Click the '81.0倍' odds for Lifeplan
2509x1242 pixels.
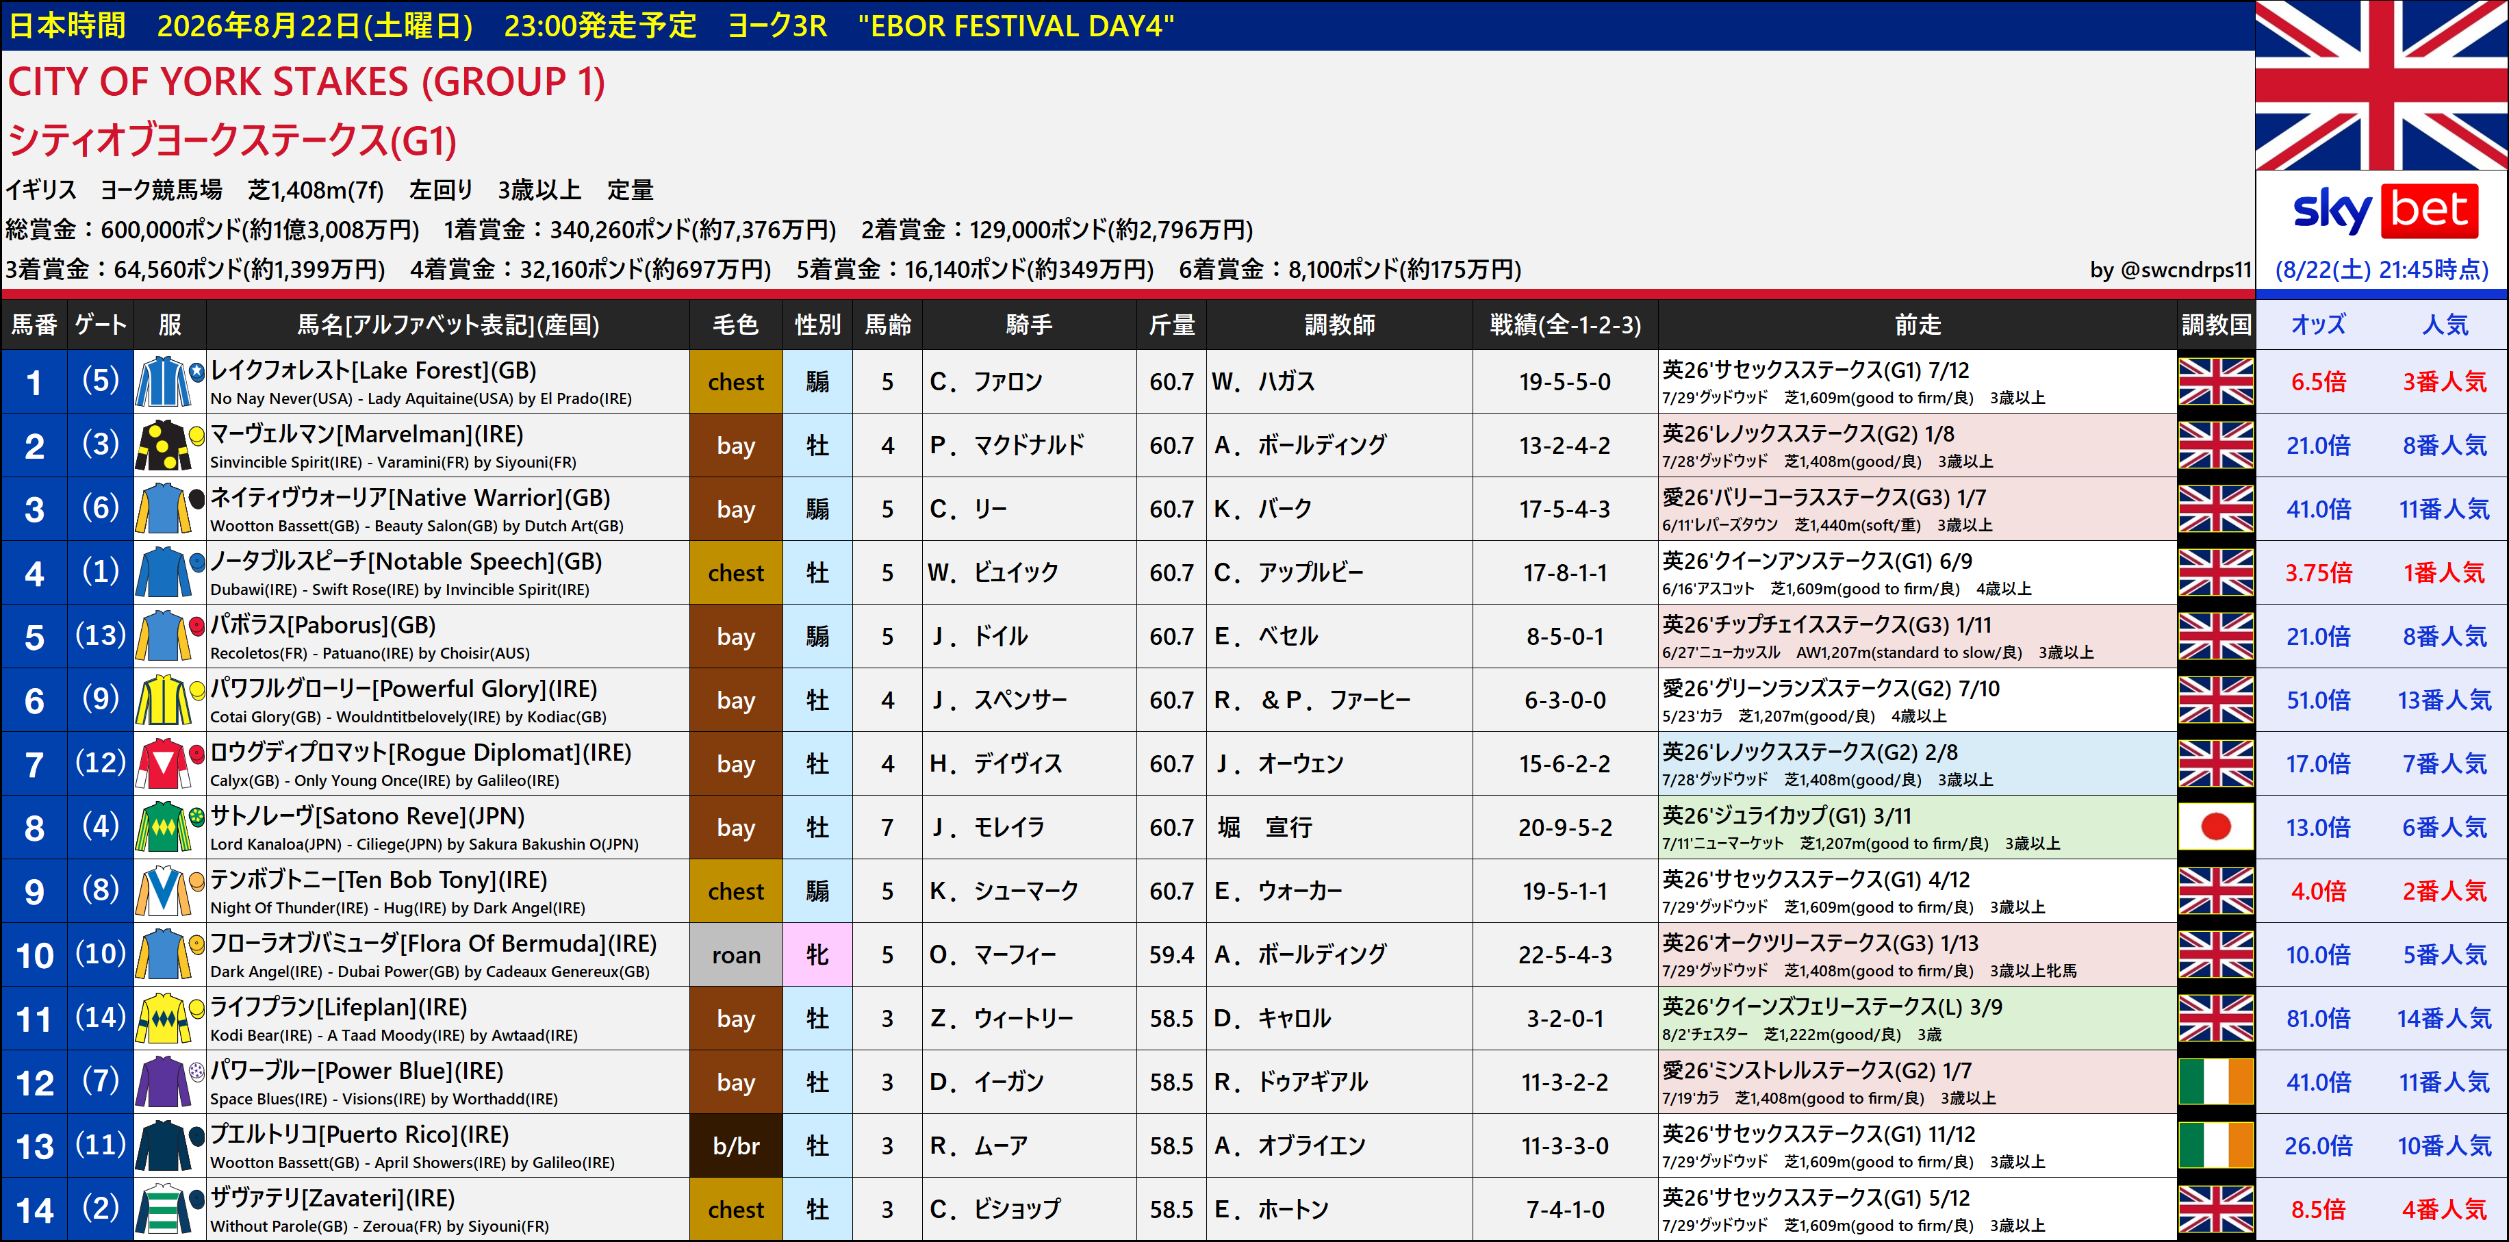[x=2318, y=1018]
